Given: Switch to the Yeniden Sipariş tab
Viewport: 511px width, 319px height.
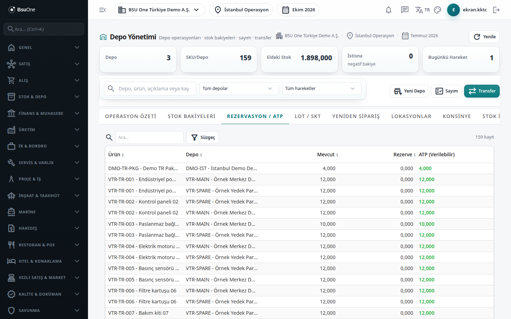Looking at the screenshot, I should point(356,116).
